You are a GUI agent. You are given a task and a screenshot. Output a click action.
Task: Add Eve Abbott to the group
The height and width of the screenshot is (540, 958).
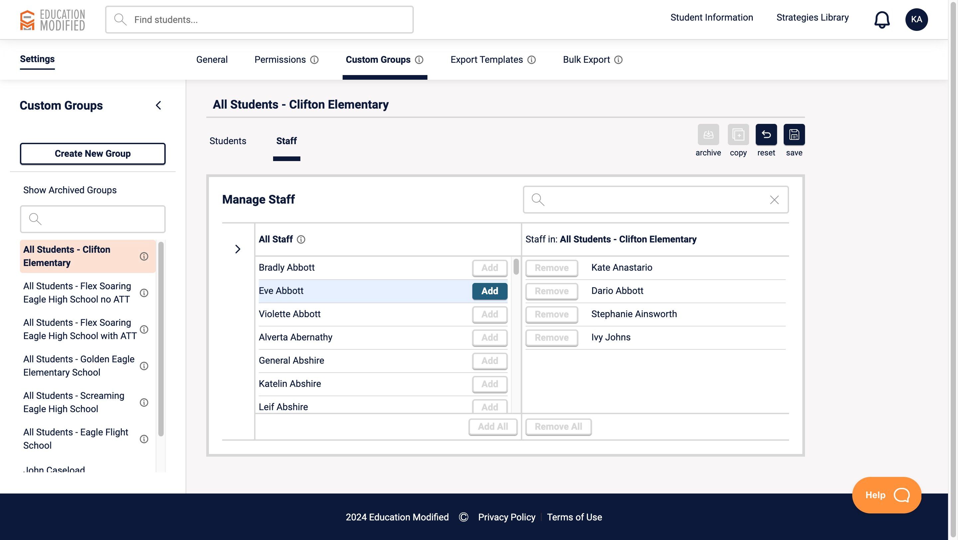coord(489,291)
